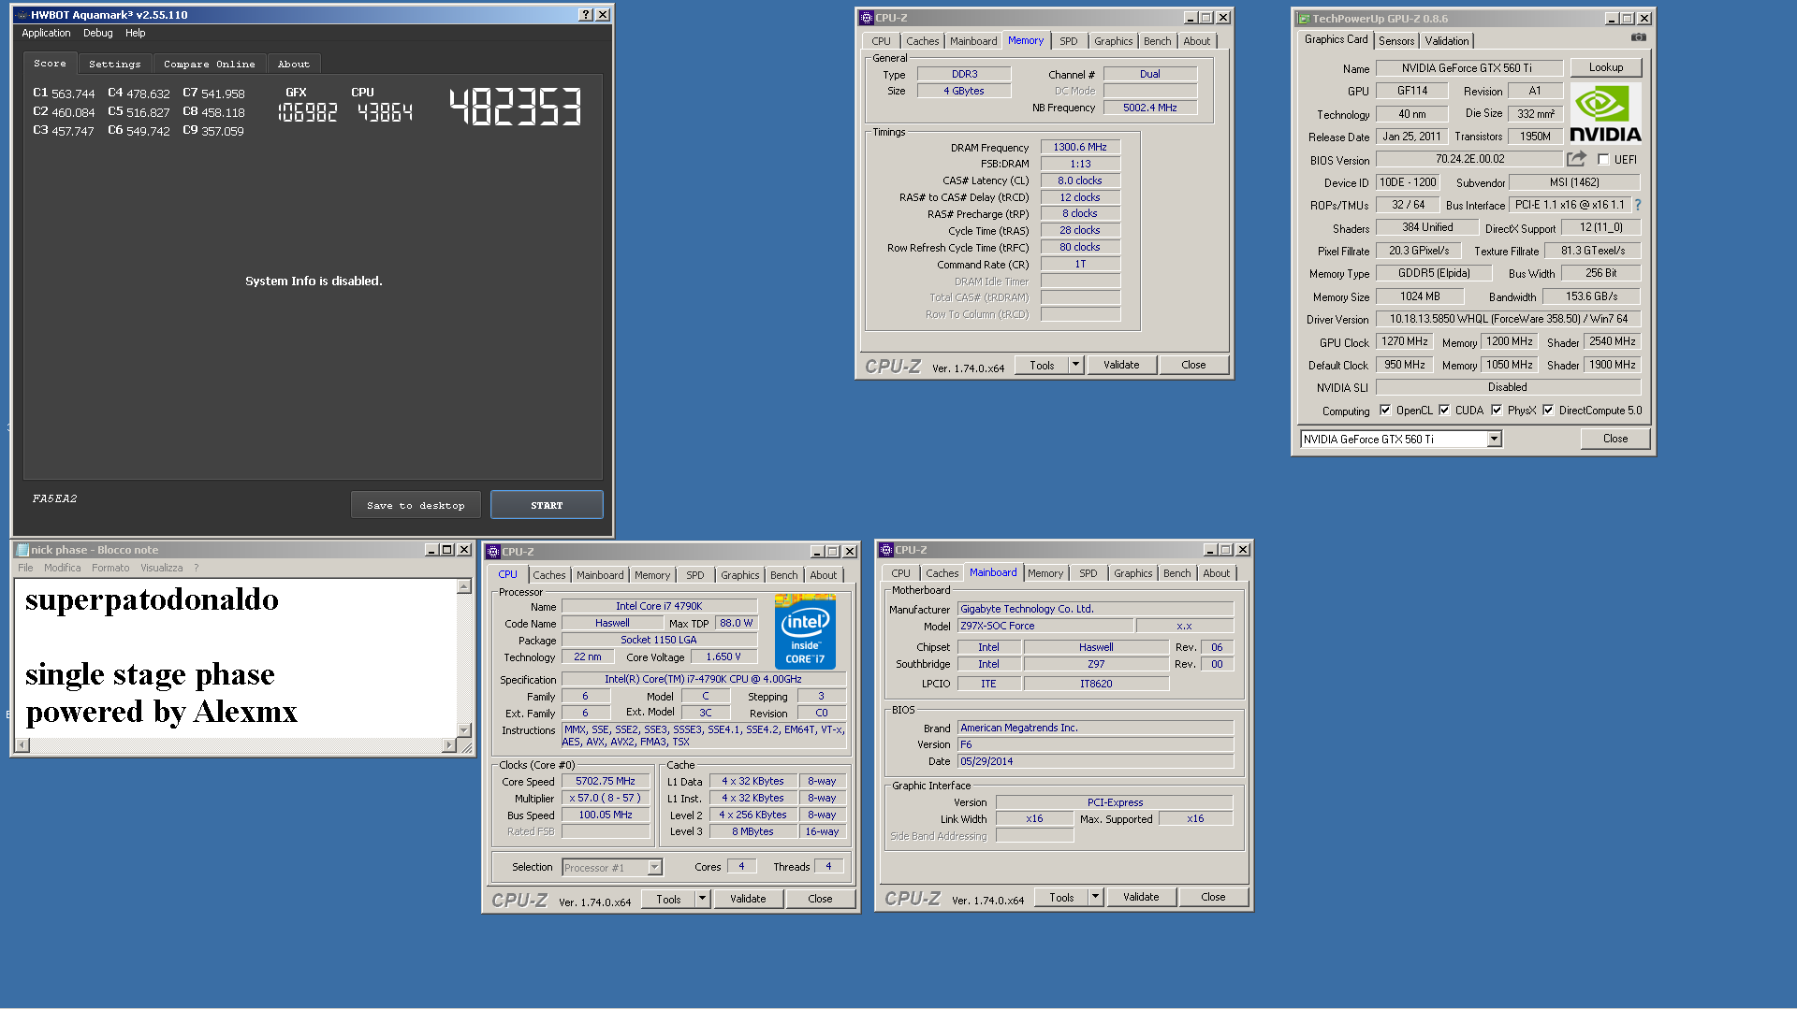The height and width of the screenshot is (1010, 1797).
Task: Click the Close button in GPU-Z
Action: [x=1615, y=439]
